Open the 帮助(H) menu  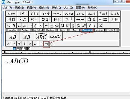tap(92, 8)
